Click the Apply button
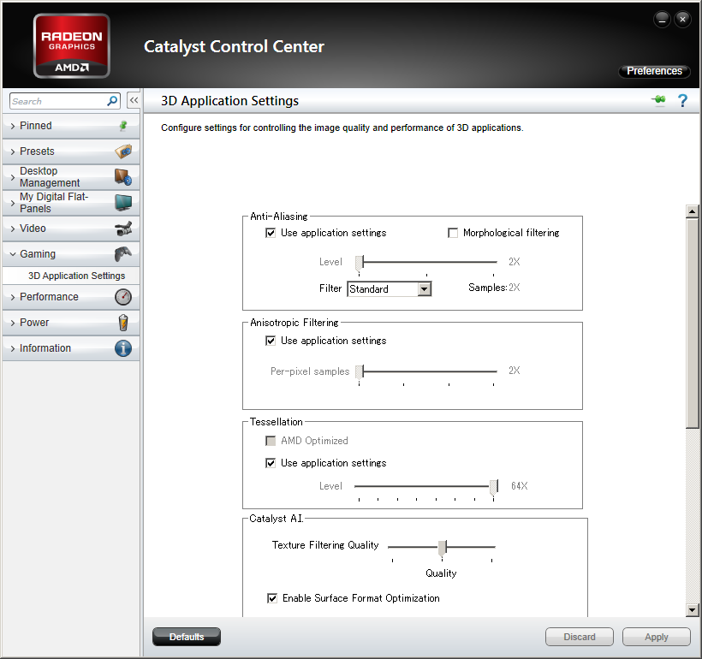 click(657, 637)
